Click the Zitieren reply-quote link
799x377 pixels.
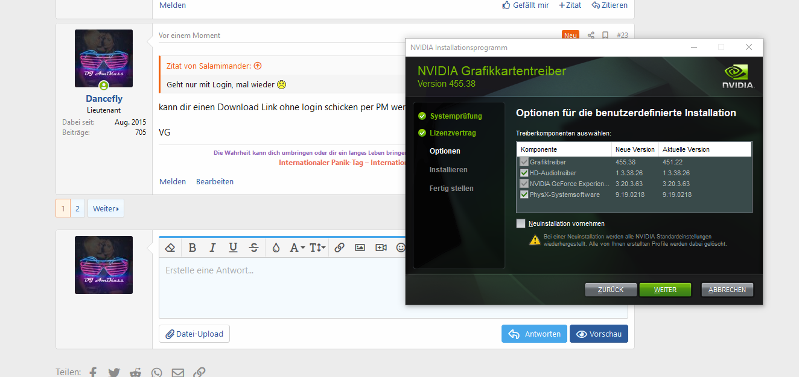click(x=610, y=5)
